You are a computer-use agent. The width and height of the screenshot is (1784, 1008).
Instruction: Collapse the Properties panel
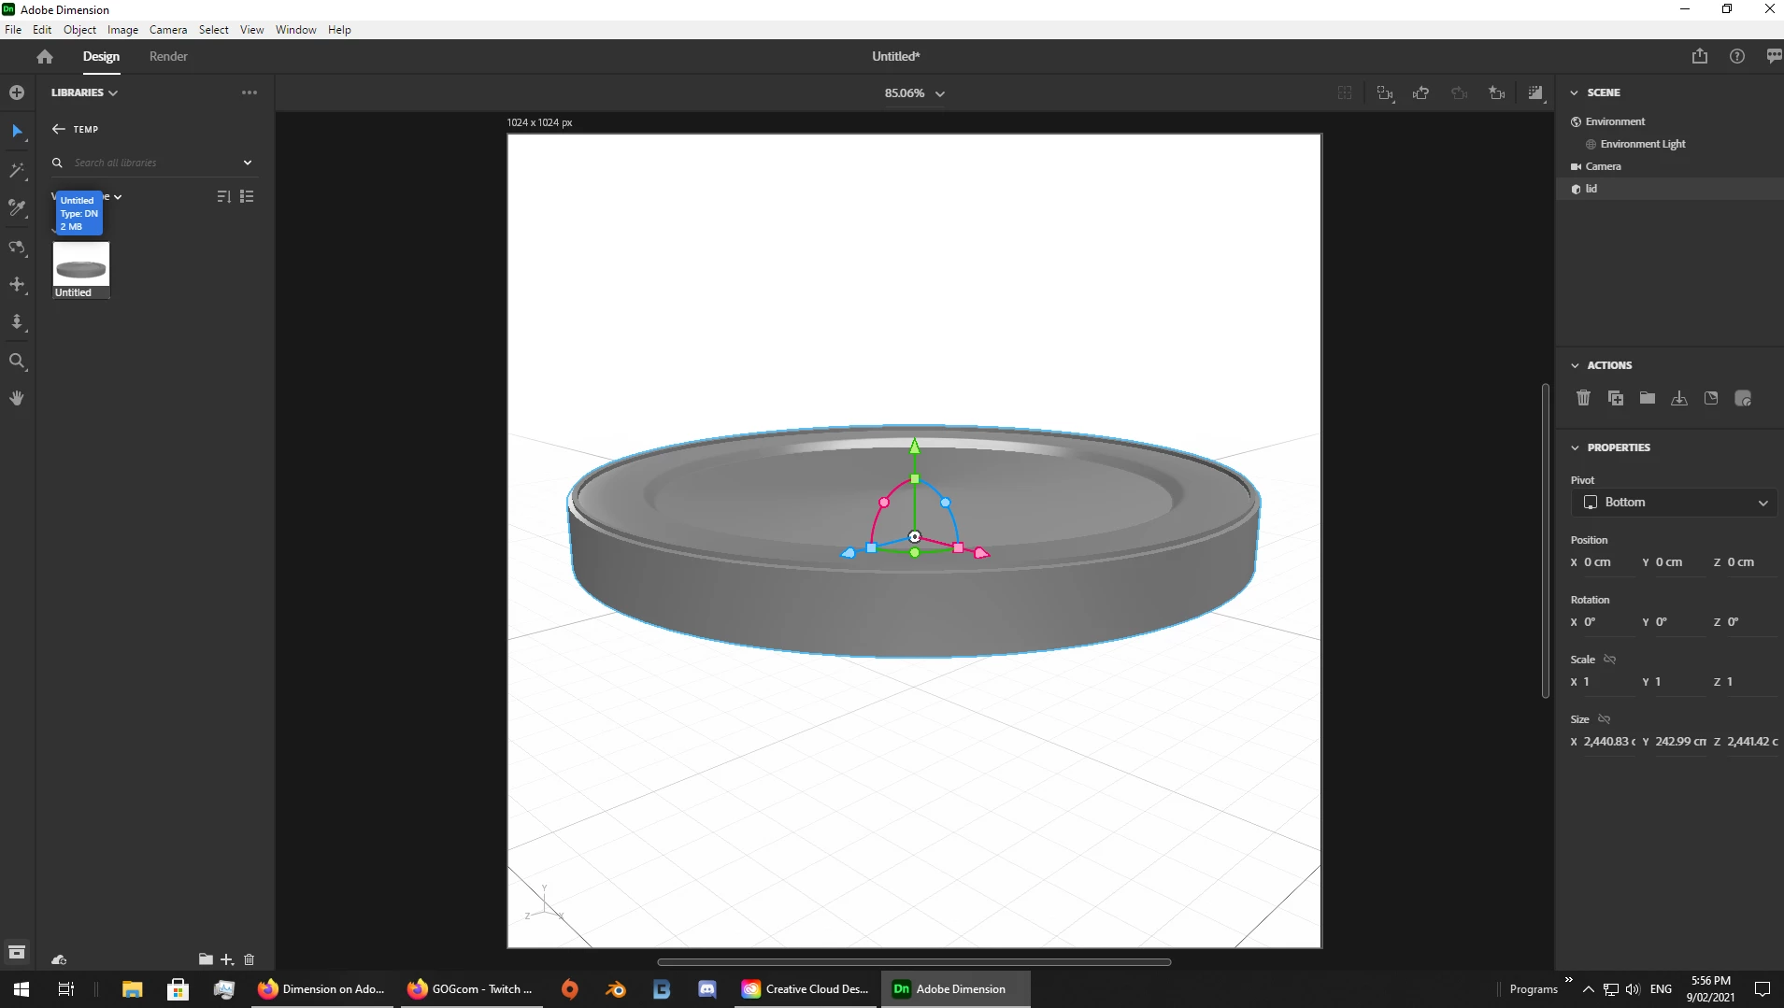pyautogui.click(x=1575, y=447)
